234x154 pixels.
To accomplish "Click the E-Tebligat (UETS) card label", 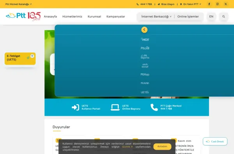I will (13, 58).
